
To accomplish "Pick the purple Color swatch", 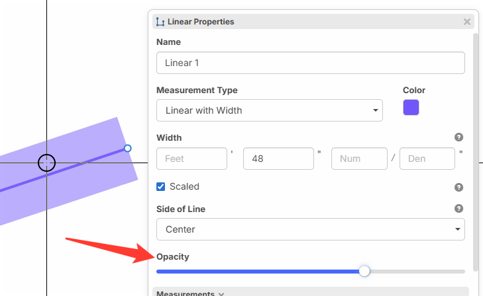I will (x=411, y=108).
